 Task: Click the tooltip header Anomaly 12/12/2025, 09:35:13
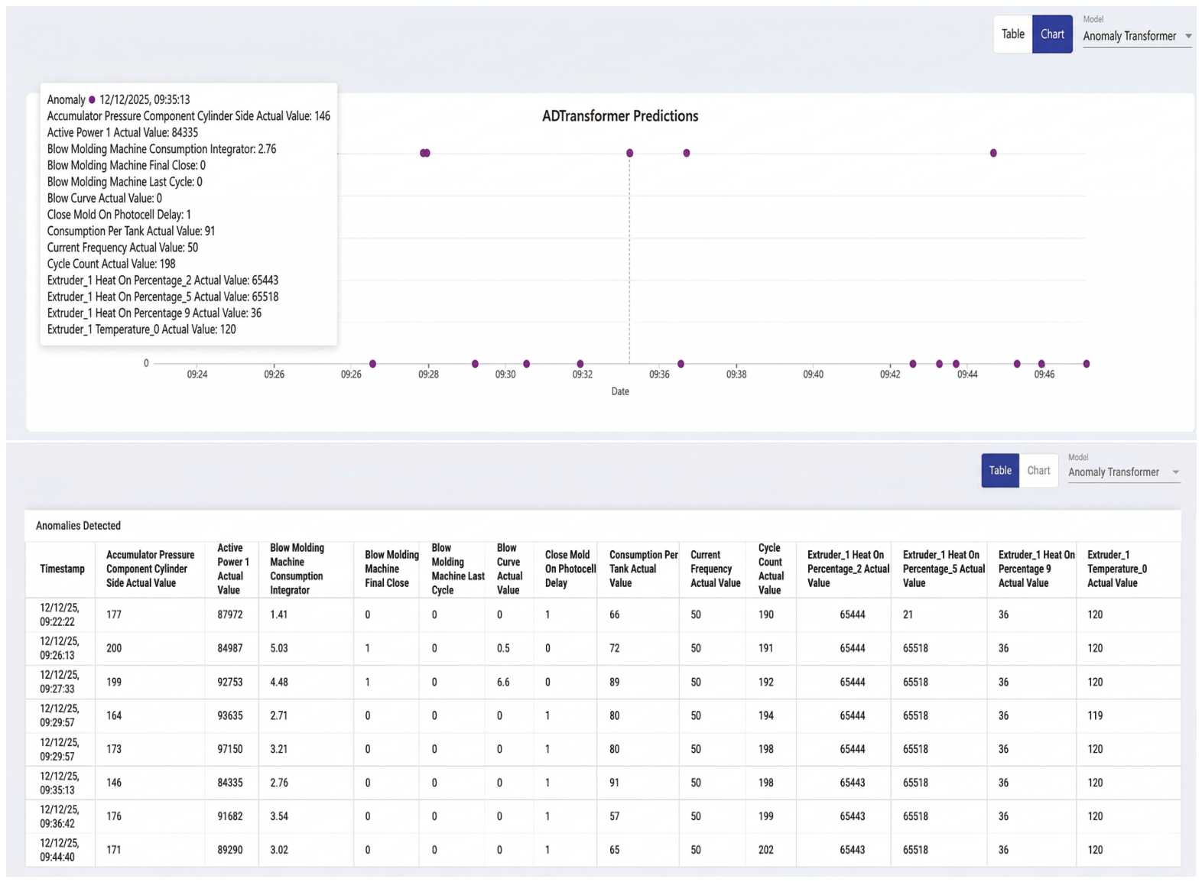tap(119, 99)
